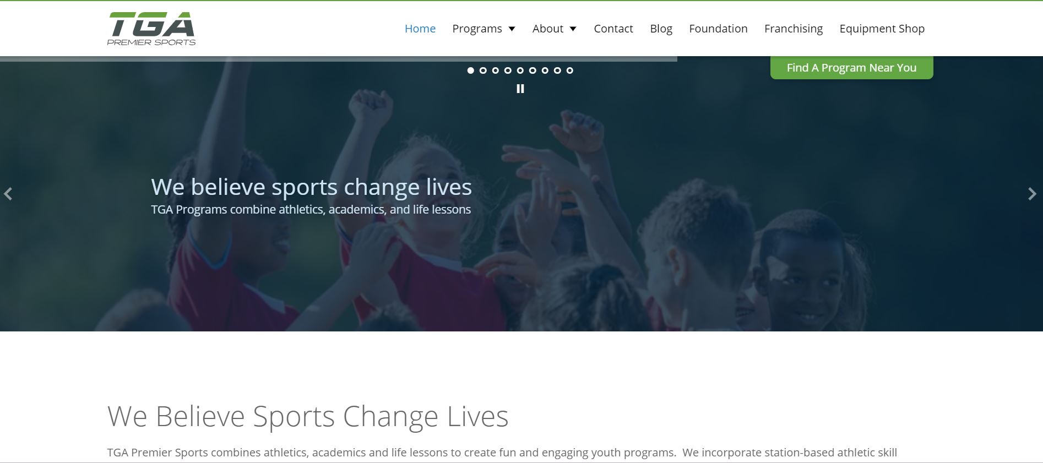Open the Programs menu item
Image resolution: width=1043 pixels, height=463 pixels.
point(477,29)
